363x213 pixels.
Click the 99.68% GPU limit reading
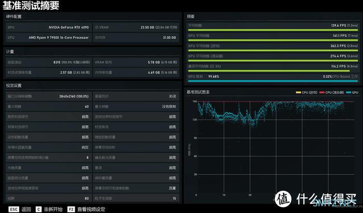214,76
